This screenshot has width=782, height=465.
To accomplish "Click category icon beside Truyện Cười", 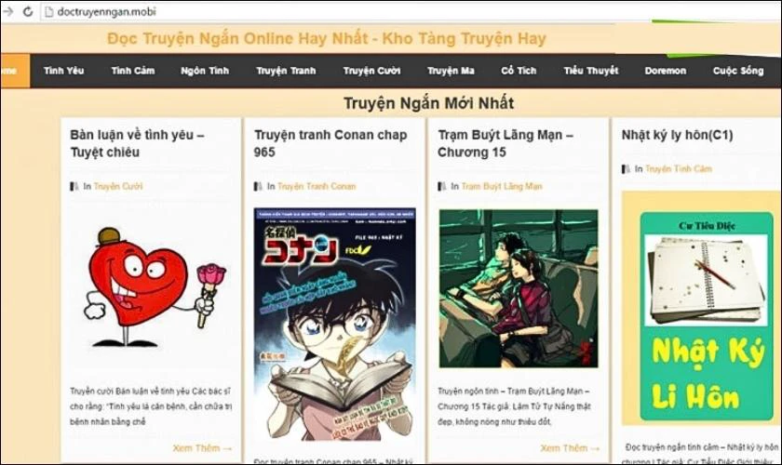I will [x=74, y=186].
